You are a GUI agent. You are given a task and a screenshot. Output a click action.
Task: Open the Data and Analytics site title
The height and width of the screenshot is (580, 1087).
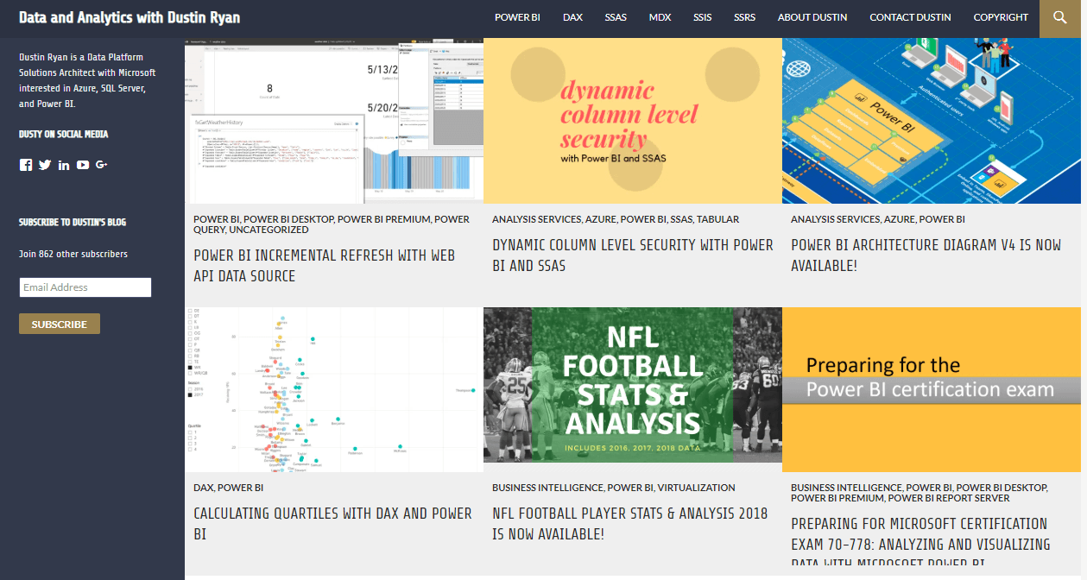point(130,17)
